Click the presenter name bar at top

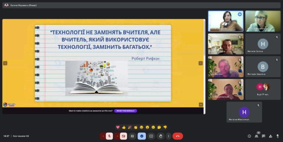click(141, 5)
